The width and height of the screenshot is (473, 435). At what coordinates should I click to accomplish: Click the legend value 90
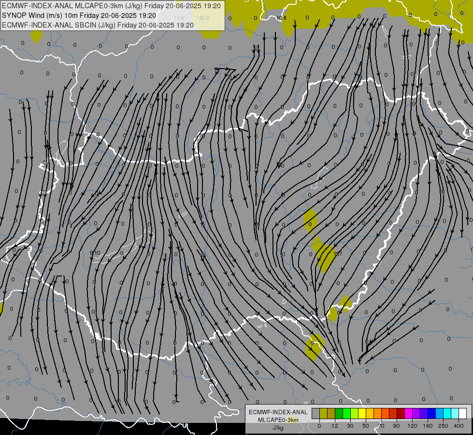[x=397, y=426]
